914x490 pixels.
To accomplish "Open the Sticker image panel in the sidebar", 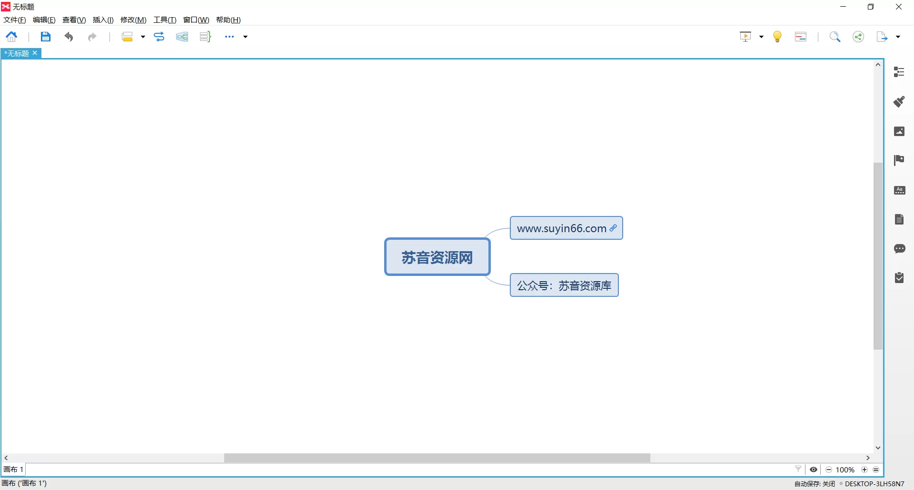I will point(899,131).
